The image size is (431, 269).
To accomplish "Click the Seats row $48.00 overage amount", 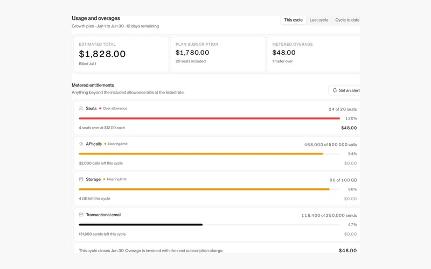I will click(x=349, y=128).
